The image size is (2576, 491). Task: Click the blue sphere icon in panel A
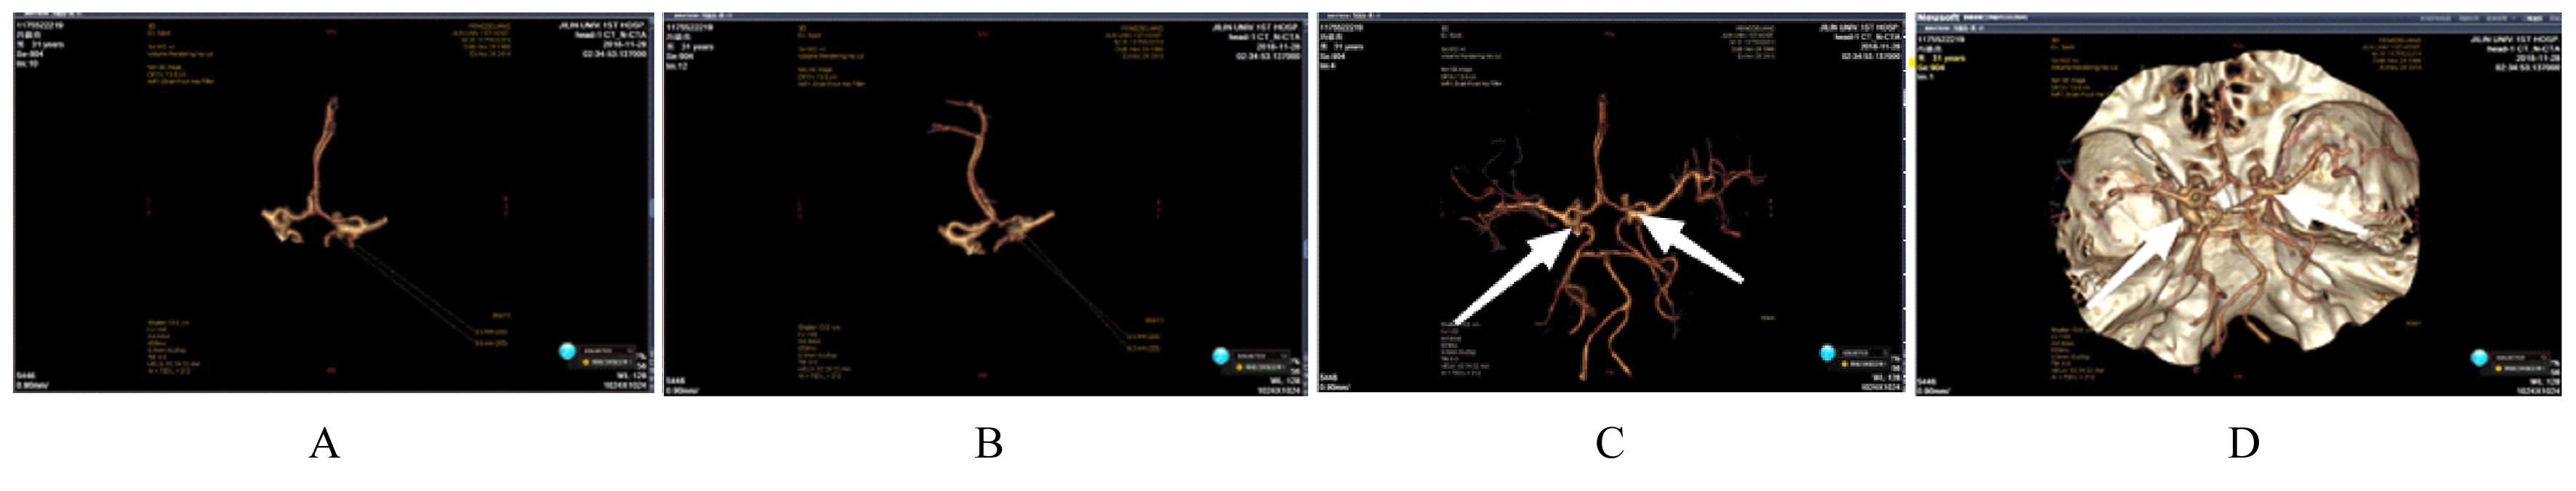point(568,351)
